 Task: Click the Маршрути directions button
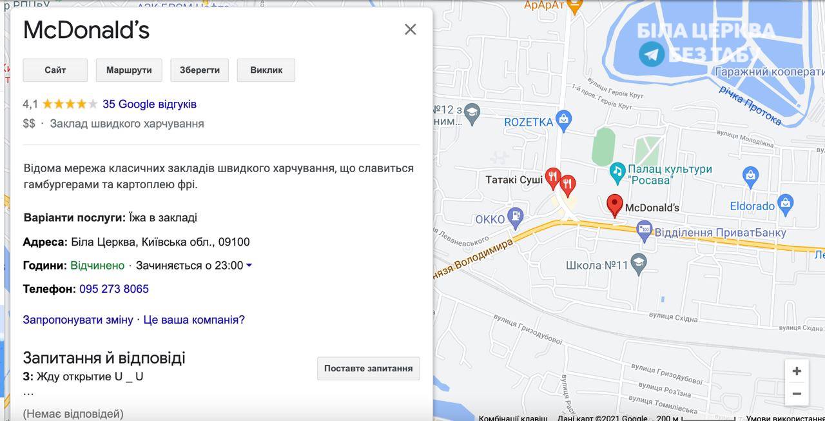pos(129,70)
